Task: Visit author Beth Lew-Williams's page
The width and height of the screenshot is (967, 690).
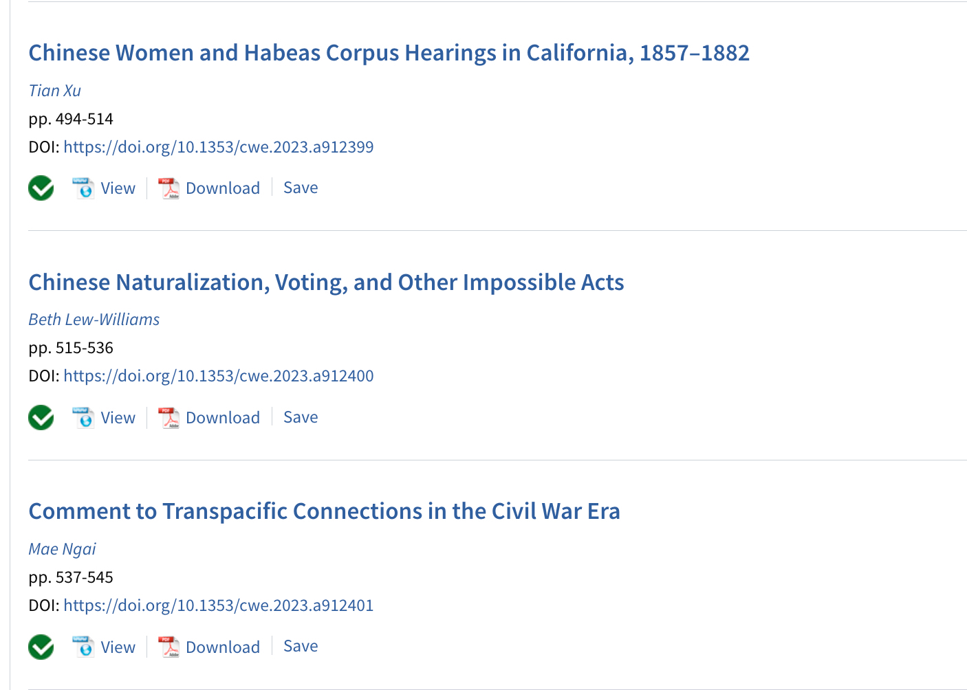Action: [94, 320]
